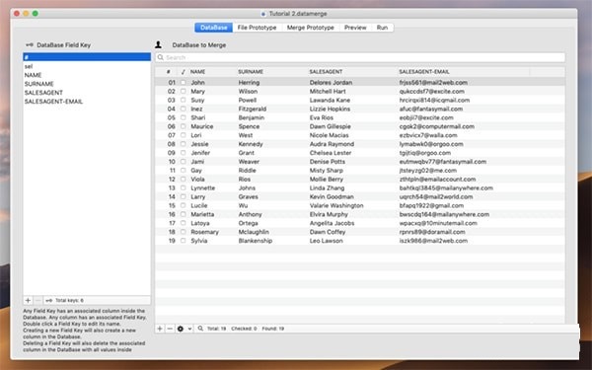The image size is (592, 370).
Task: Click into the database Search field
Action: 360,57
